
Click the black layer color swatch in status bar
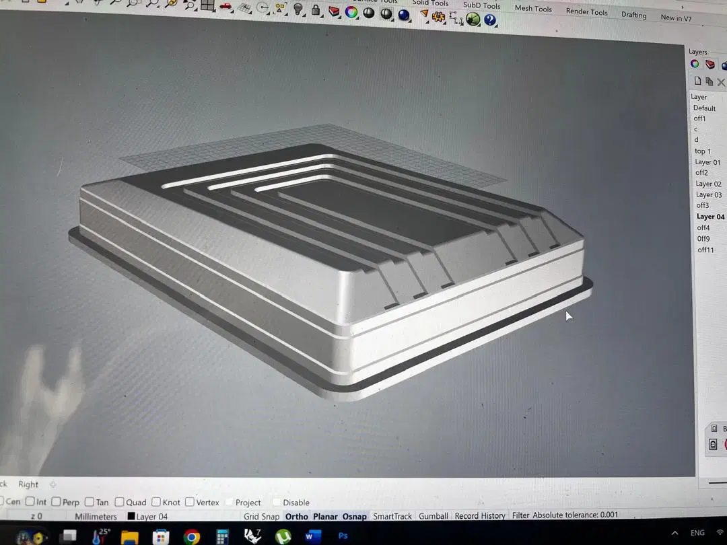pyautogui.click(x=131, y=516)
